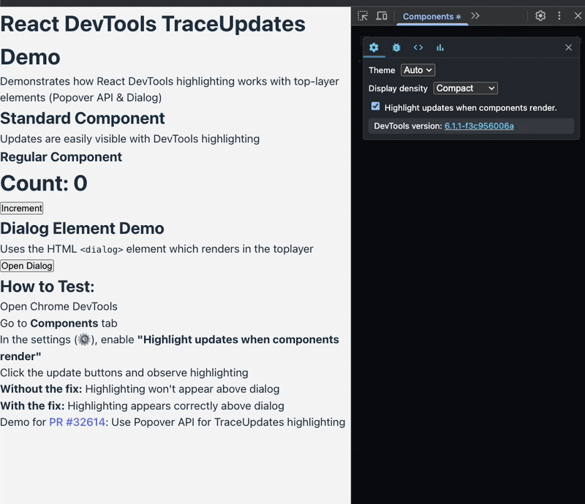This screenshot has height=504, width=585.
Task: Open the Profiler settings bar chart icon
Action: coord(440,47)
